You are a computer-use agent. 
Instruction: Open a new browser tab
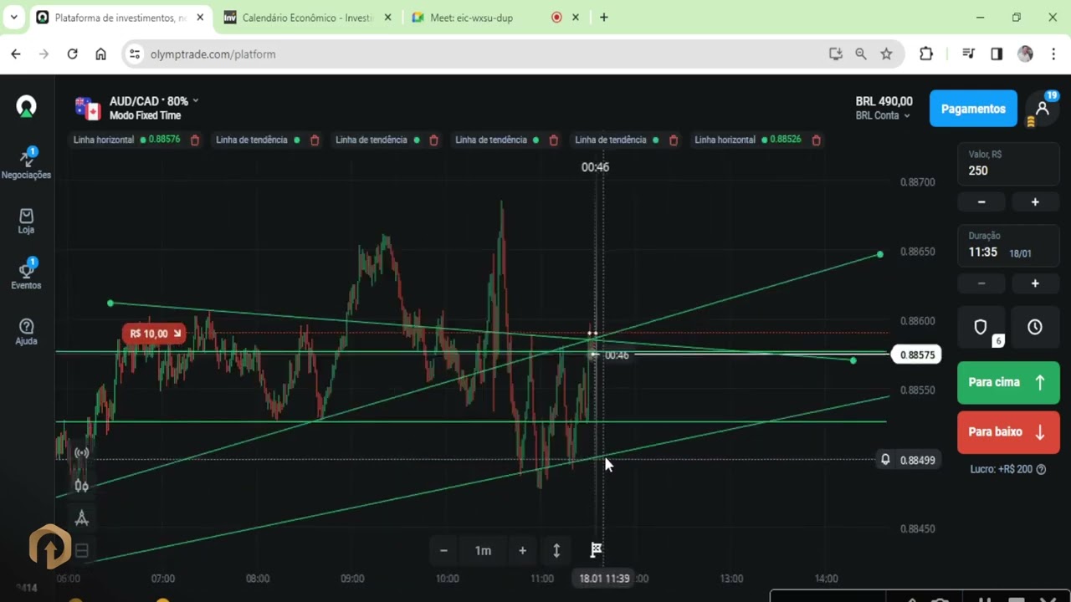click(x=604, y=18)
